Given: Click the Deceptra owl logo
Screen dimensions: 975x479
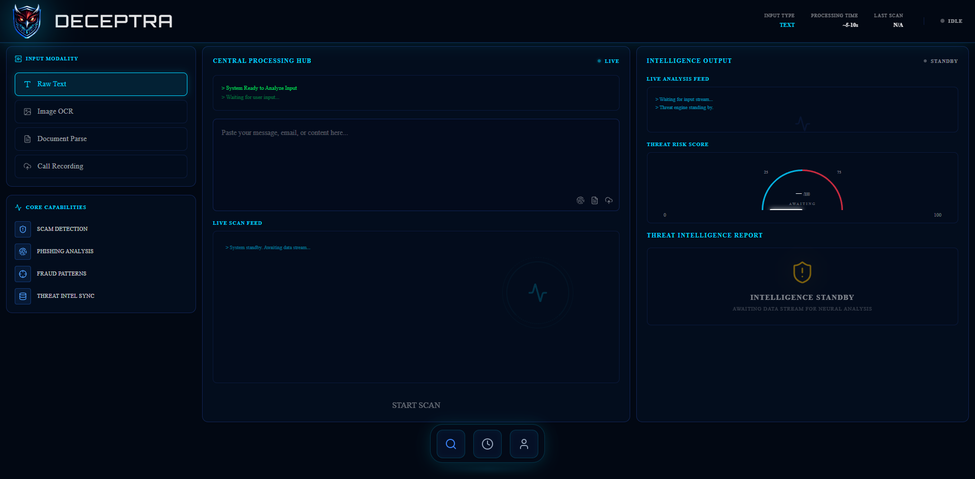Looking at the screenshot, I should (x=27, y=21).
